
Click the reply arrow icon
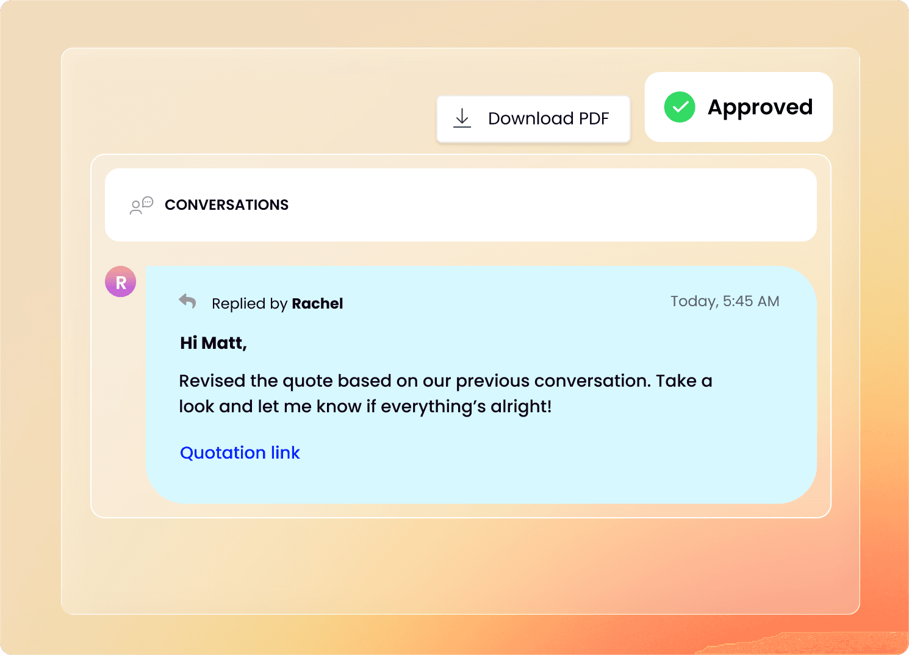pos(188,301)
